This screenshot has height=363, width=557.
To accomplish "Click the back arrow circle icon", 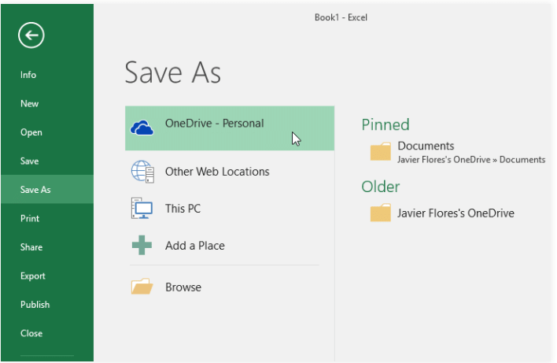I will [x=31, y=35].
